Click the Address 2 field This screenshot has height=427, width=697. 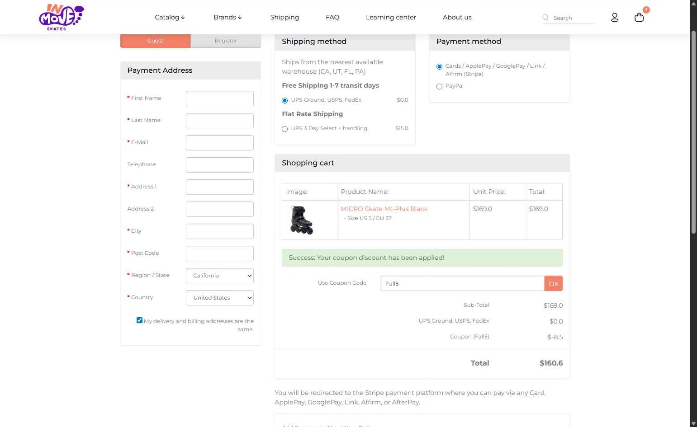click(x=220, y=209)
